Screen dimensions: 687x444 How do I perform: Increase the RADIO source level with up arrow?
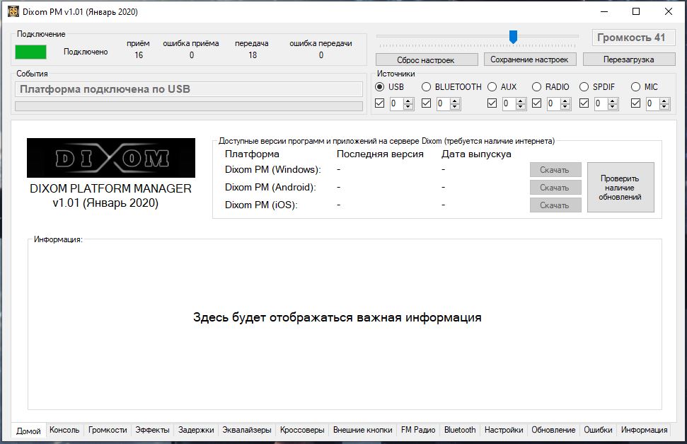[x=566, y=101]
